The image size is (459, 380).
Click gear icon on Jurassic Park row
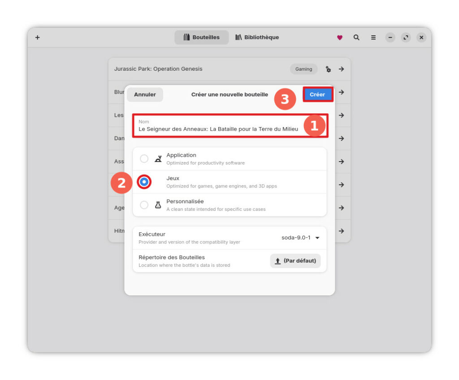click(x=328, y=69)
